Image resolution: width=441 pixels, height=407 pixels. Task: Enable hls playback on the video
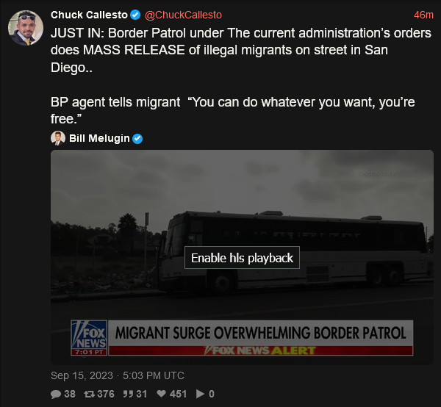pyautogui.click(x=242, y=258)
